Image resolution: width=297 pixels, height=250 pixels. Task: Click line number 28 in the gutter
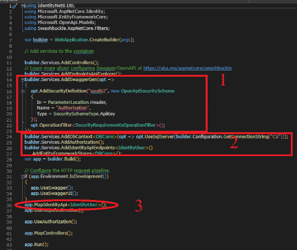(9, 160)
